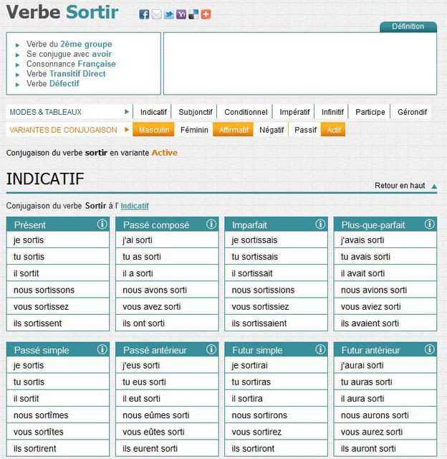Screen dimensions: 447x459
Task: Switch to the Négatif variant
Action: click(x=271, y=130)
